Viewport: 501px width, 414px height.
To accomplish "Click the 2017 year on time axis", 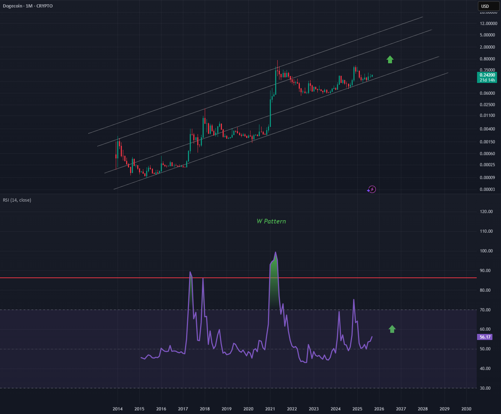I will (183, 409).
